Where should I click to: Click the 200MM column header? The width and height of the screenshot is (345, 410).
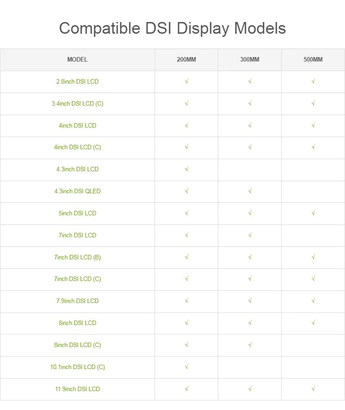pyautogui.click(x=186, y=60)
